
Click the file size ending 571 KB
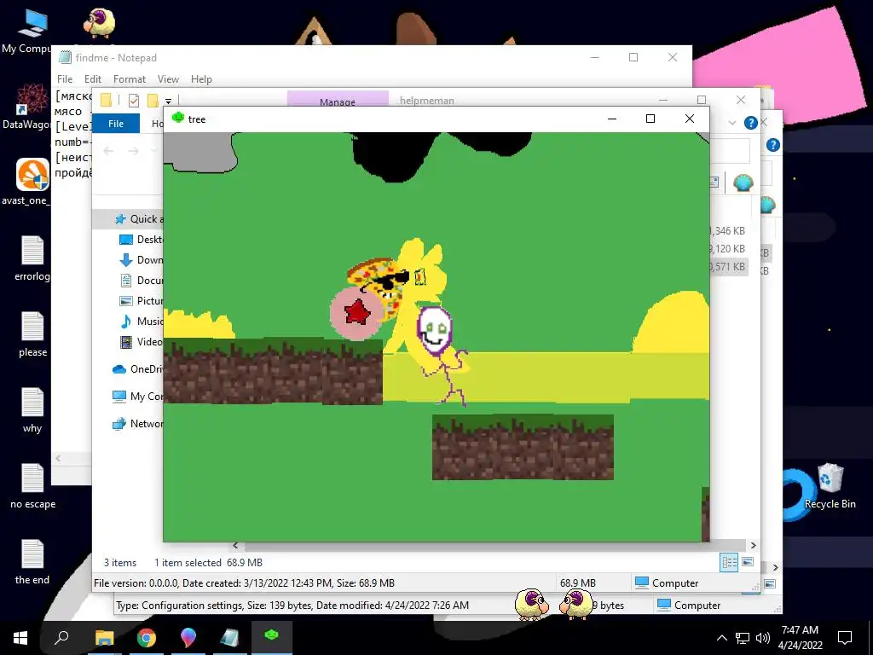point(727,267)
